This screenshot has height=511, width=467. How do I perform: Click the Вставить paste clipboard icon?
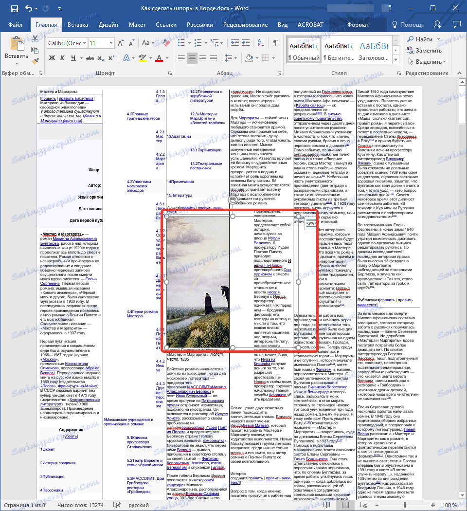(x=17, y=43)
